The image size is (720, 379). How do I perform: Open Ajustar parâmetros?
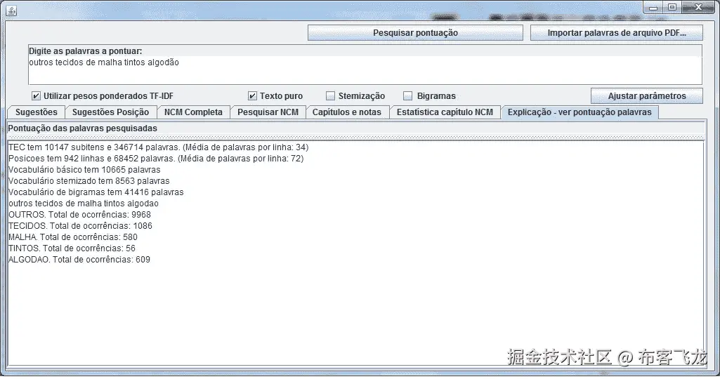coord(646,96)
